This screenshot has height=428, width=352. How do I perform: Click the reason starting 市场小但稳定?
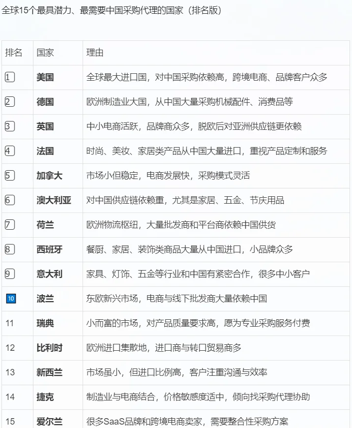(x=168, y=176)
